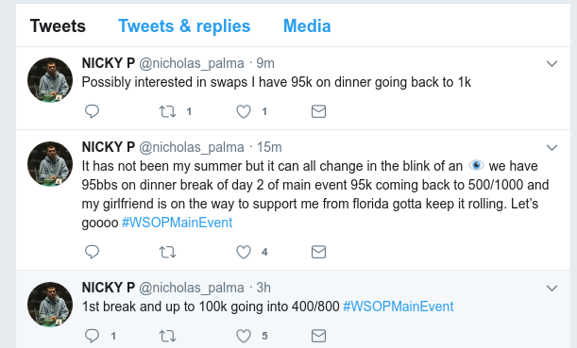Open @nicholas_palma handle on the first tweet
Image resolution: width=577 pixels, height=348 pixels.
[192, 63]
